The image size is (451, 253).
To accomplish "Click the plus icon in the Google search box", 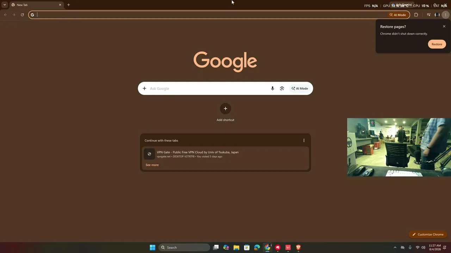I will 144,89.
